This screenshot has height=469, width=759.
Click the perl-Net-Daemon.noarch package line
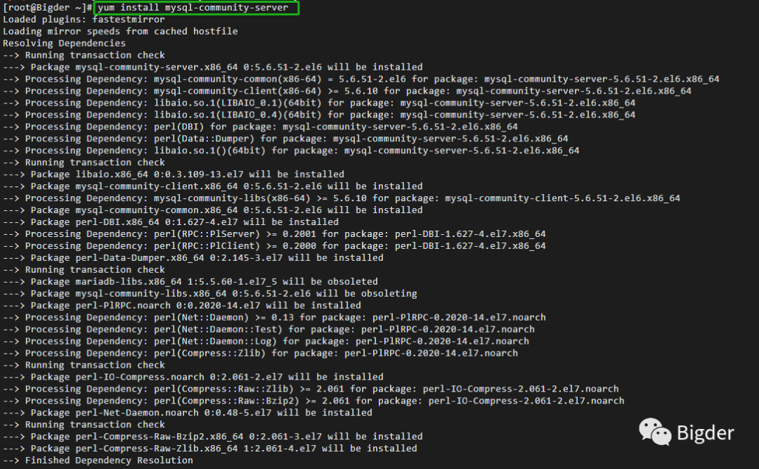pyautogui.click(x=187, y=413)
